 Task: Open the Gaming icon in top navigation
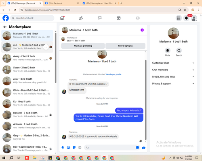pos(137,18)
